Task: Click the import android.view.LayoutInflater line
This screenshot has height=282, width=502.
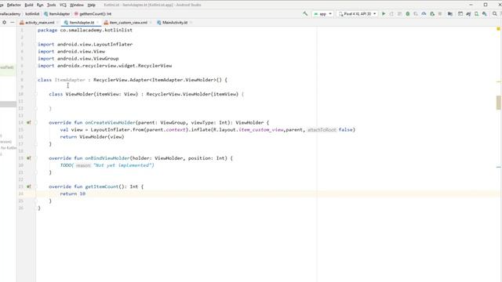Action: [x=85, y=44]
